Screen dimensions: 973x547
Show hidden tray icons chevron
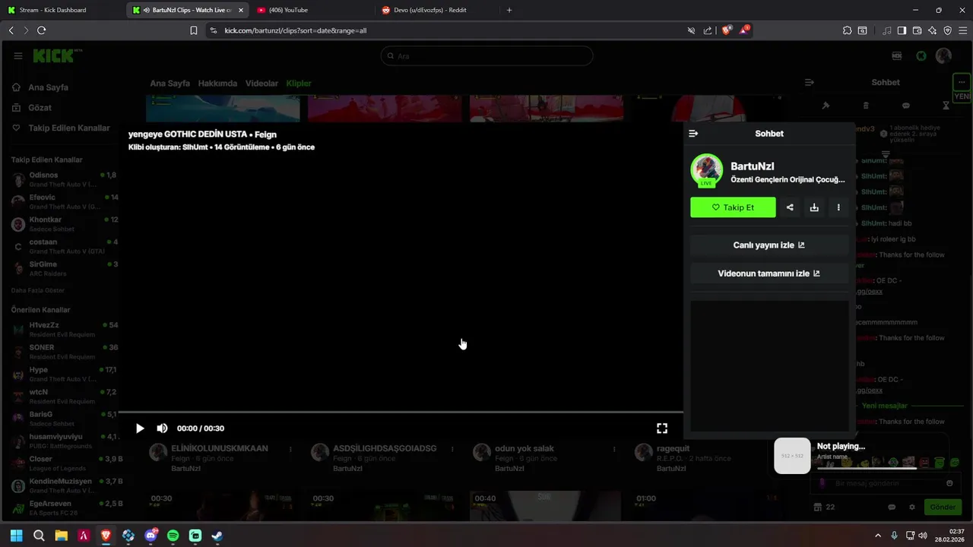click(878, 536)
